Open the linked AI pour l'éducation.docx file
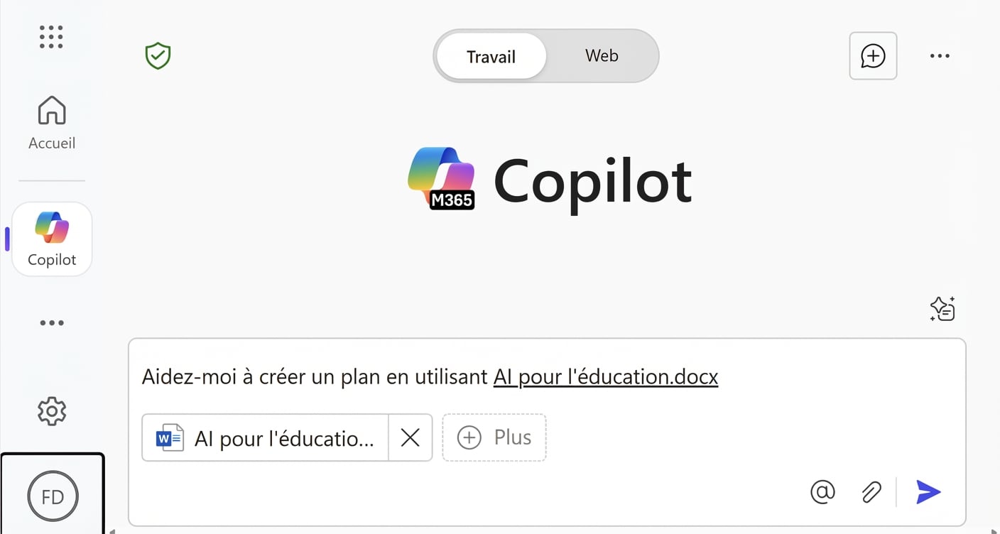Image resolution: width=1000 pixels, height=534 pixels. click(605, 376)
